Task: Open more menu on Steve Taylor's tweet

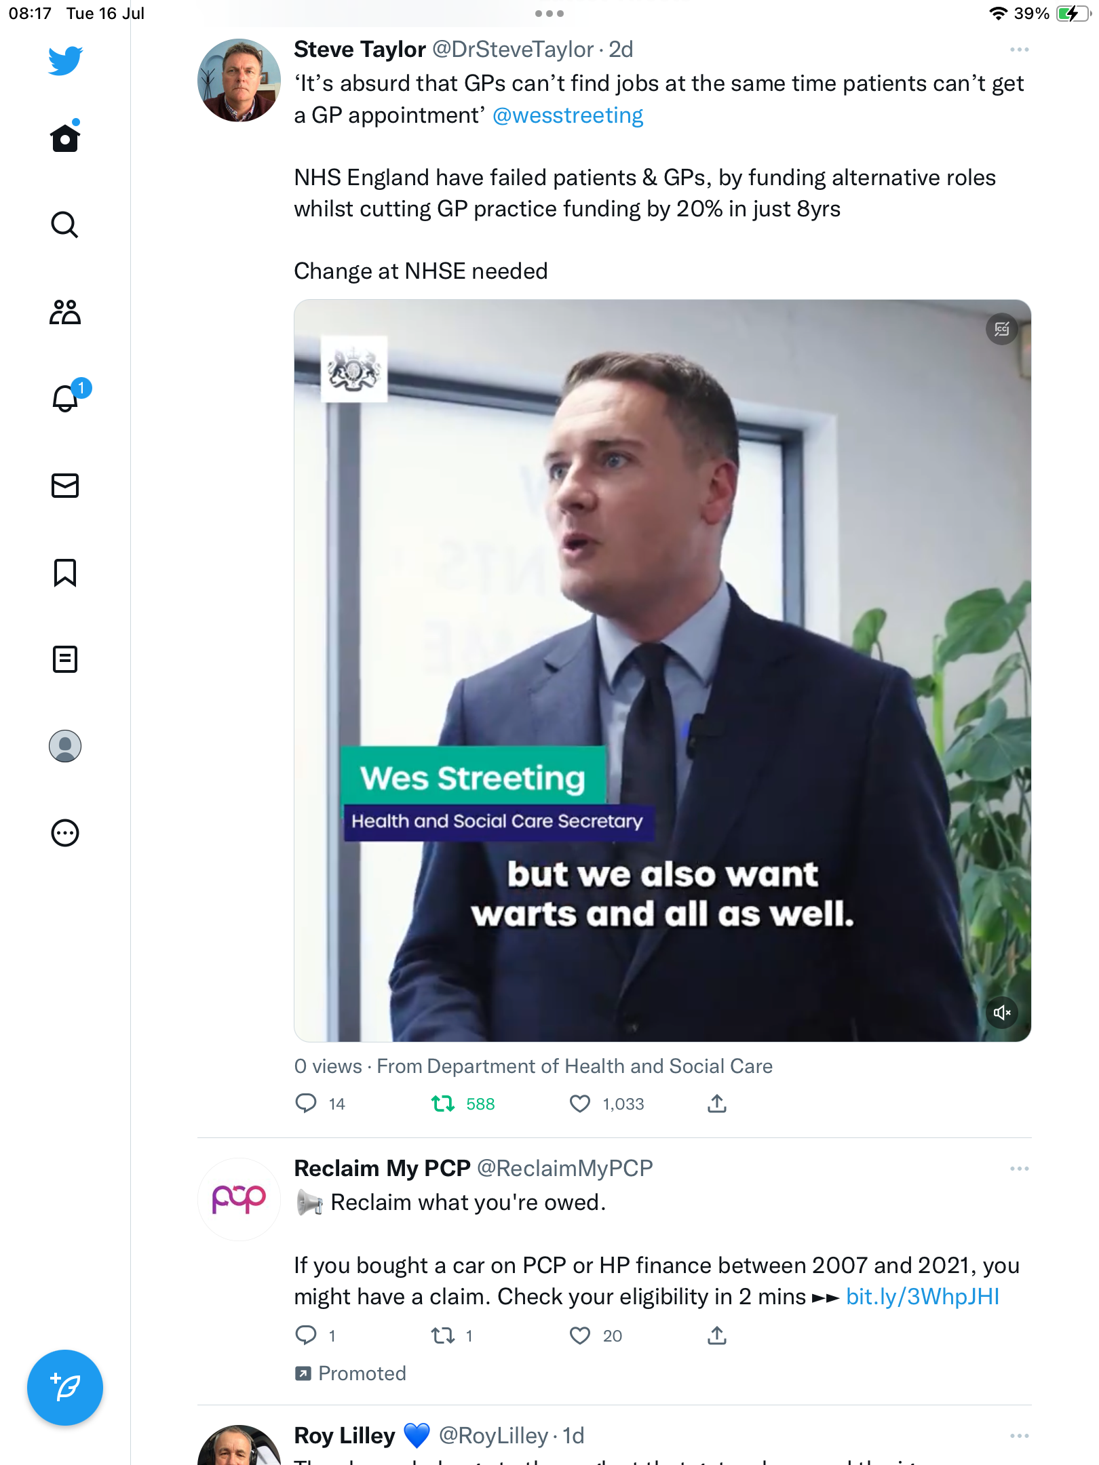Action: point(1019,50)
